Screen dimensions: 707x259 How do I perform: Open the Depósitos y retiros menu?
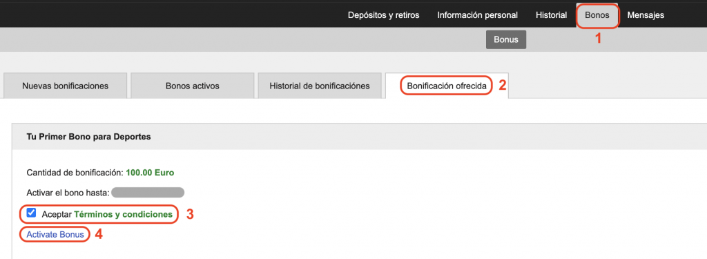[x=383, y=15]
